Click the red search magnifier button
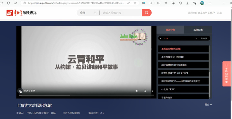232x119 pixels. [x=146, y=13]
